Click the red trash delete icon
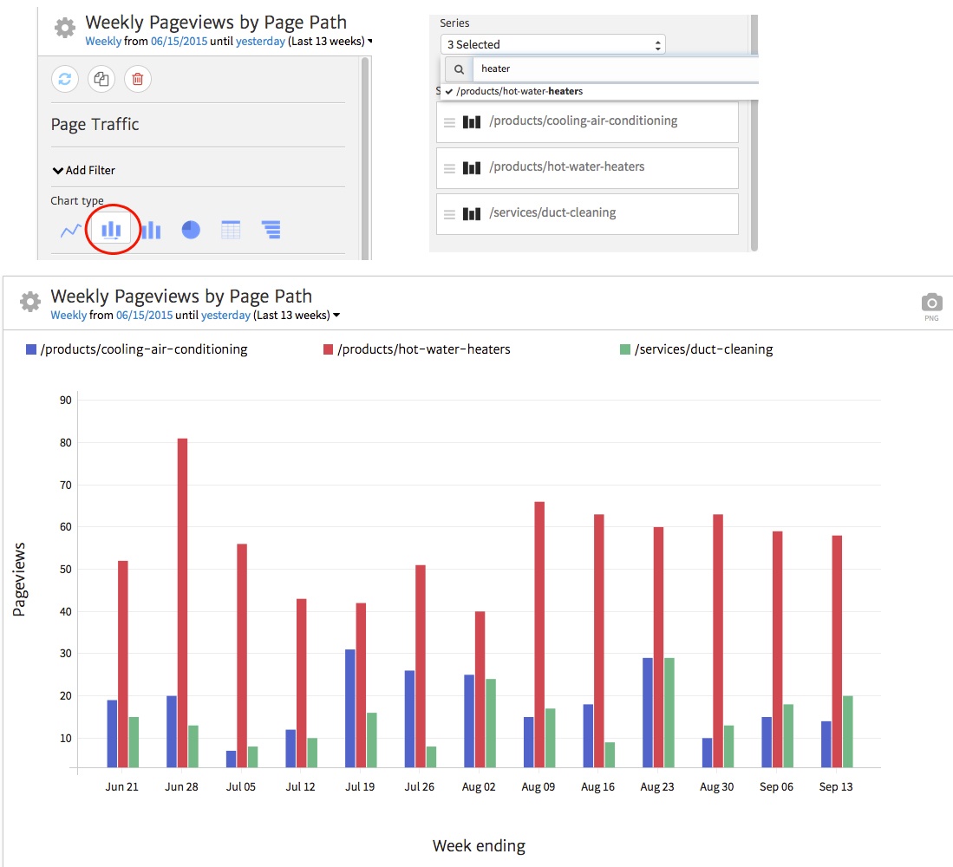 (x=136, y=78)
